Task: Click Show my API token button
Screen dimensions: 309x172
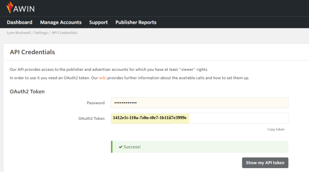Action: coord(265,163)
